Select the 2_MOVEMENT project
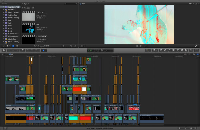The height and width of the screenshot is (130, 200). (x=29, y=39)
